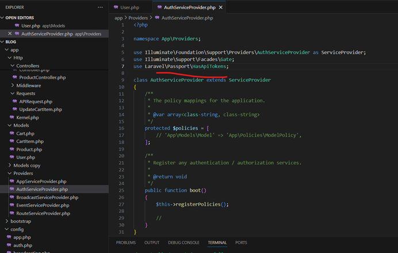398x253 pixels.
Task: Open APIRequest.php in the file tree
Action: click(36, 102)
